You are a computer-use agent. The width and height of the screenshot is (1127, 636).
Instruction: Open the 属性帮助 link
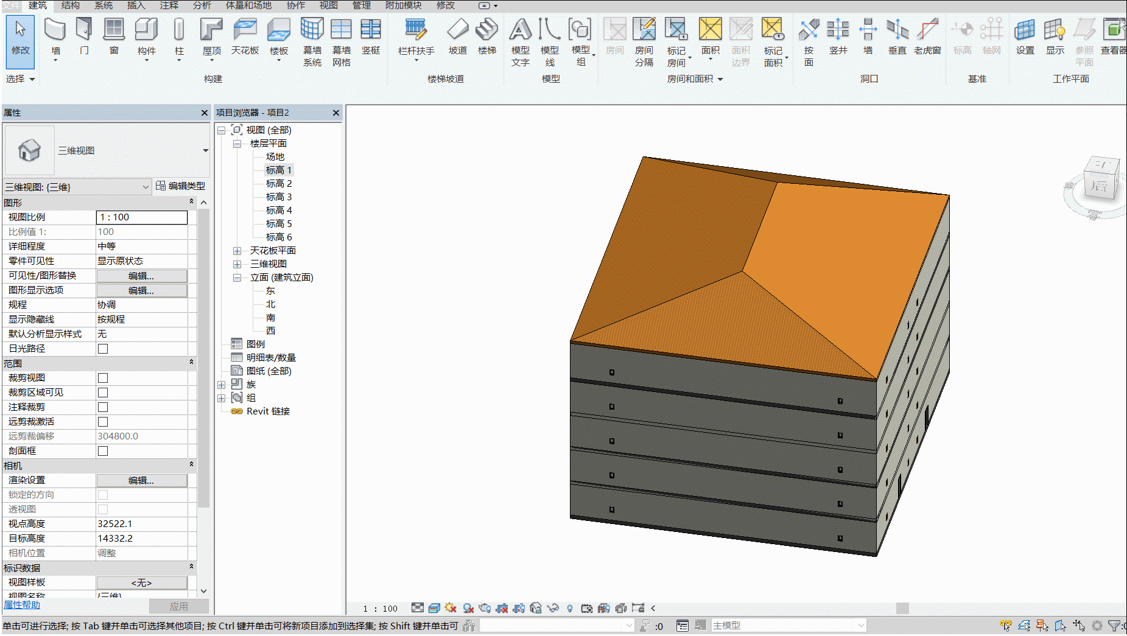[x=22, y=605]
